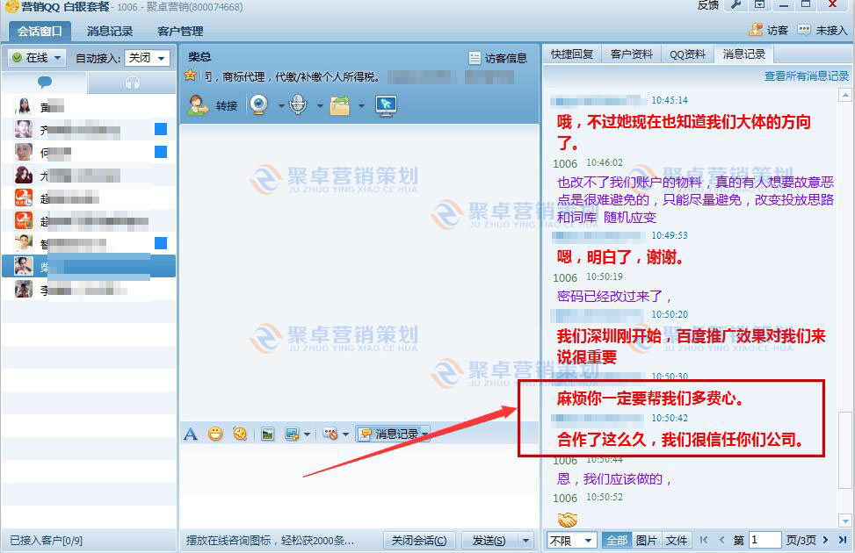Open settings via the wrench icon

coord(735,5)
